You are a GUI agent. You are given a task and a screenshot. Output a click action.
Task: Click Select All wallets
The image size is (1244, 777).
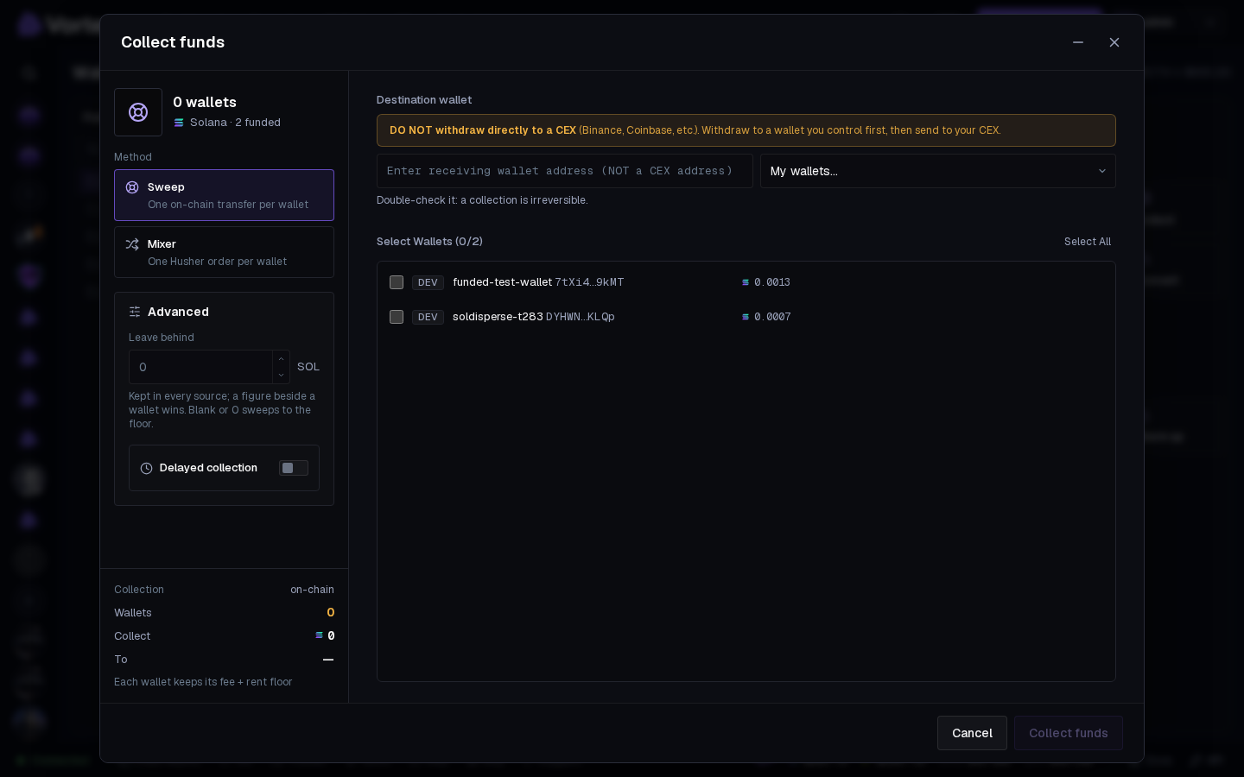pyautogui.click(x=1088, y=242)
